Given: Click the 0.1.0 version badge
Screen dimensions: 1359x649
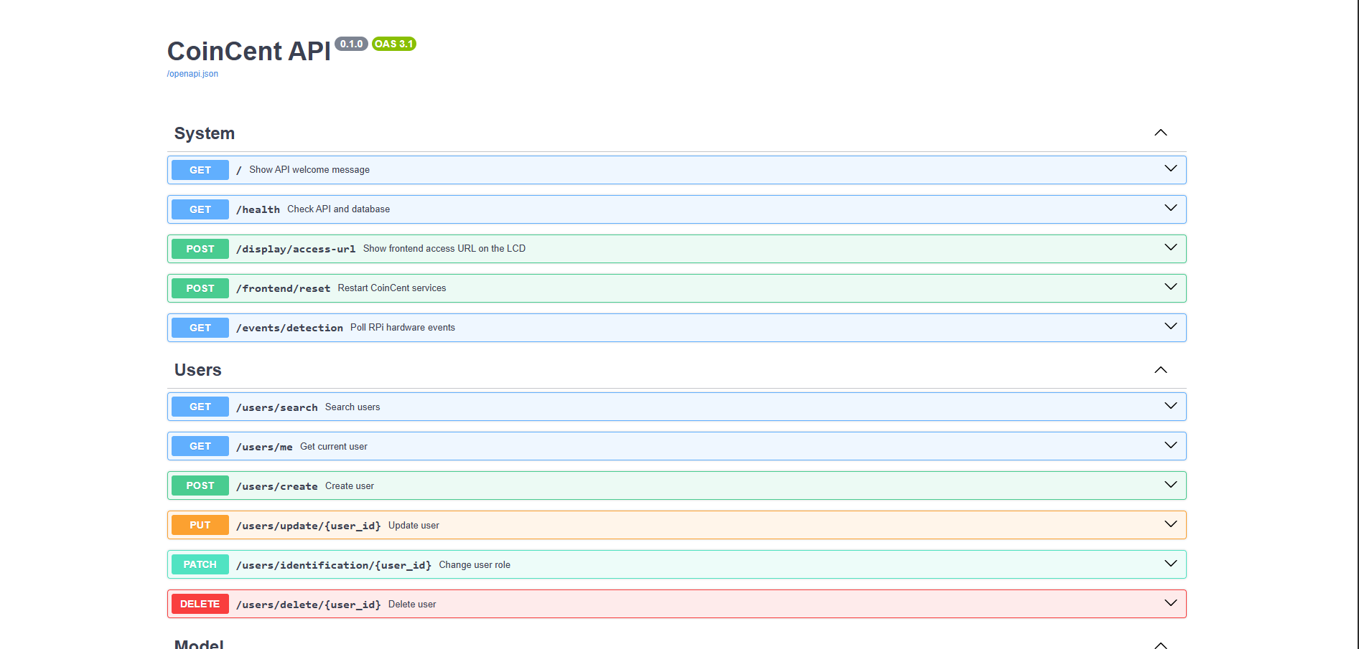Looking at the screenshot, I should [x=351, y=44].
